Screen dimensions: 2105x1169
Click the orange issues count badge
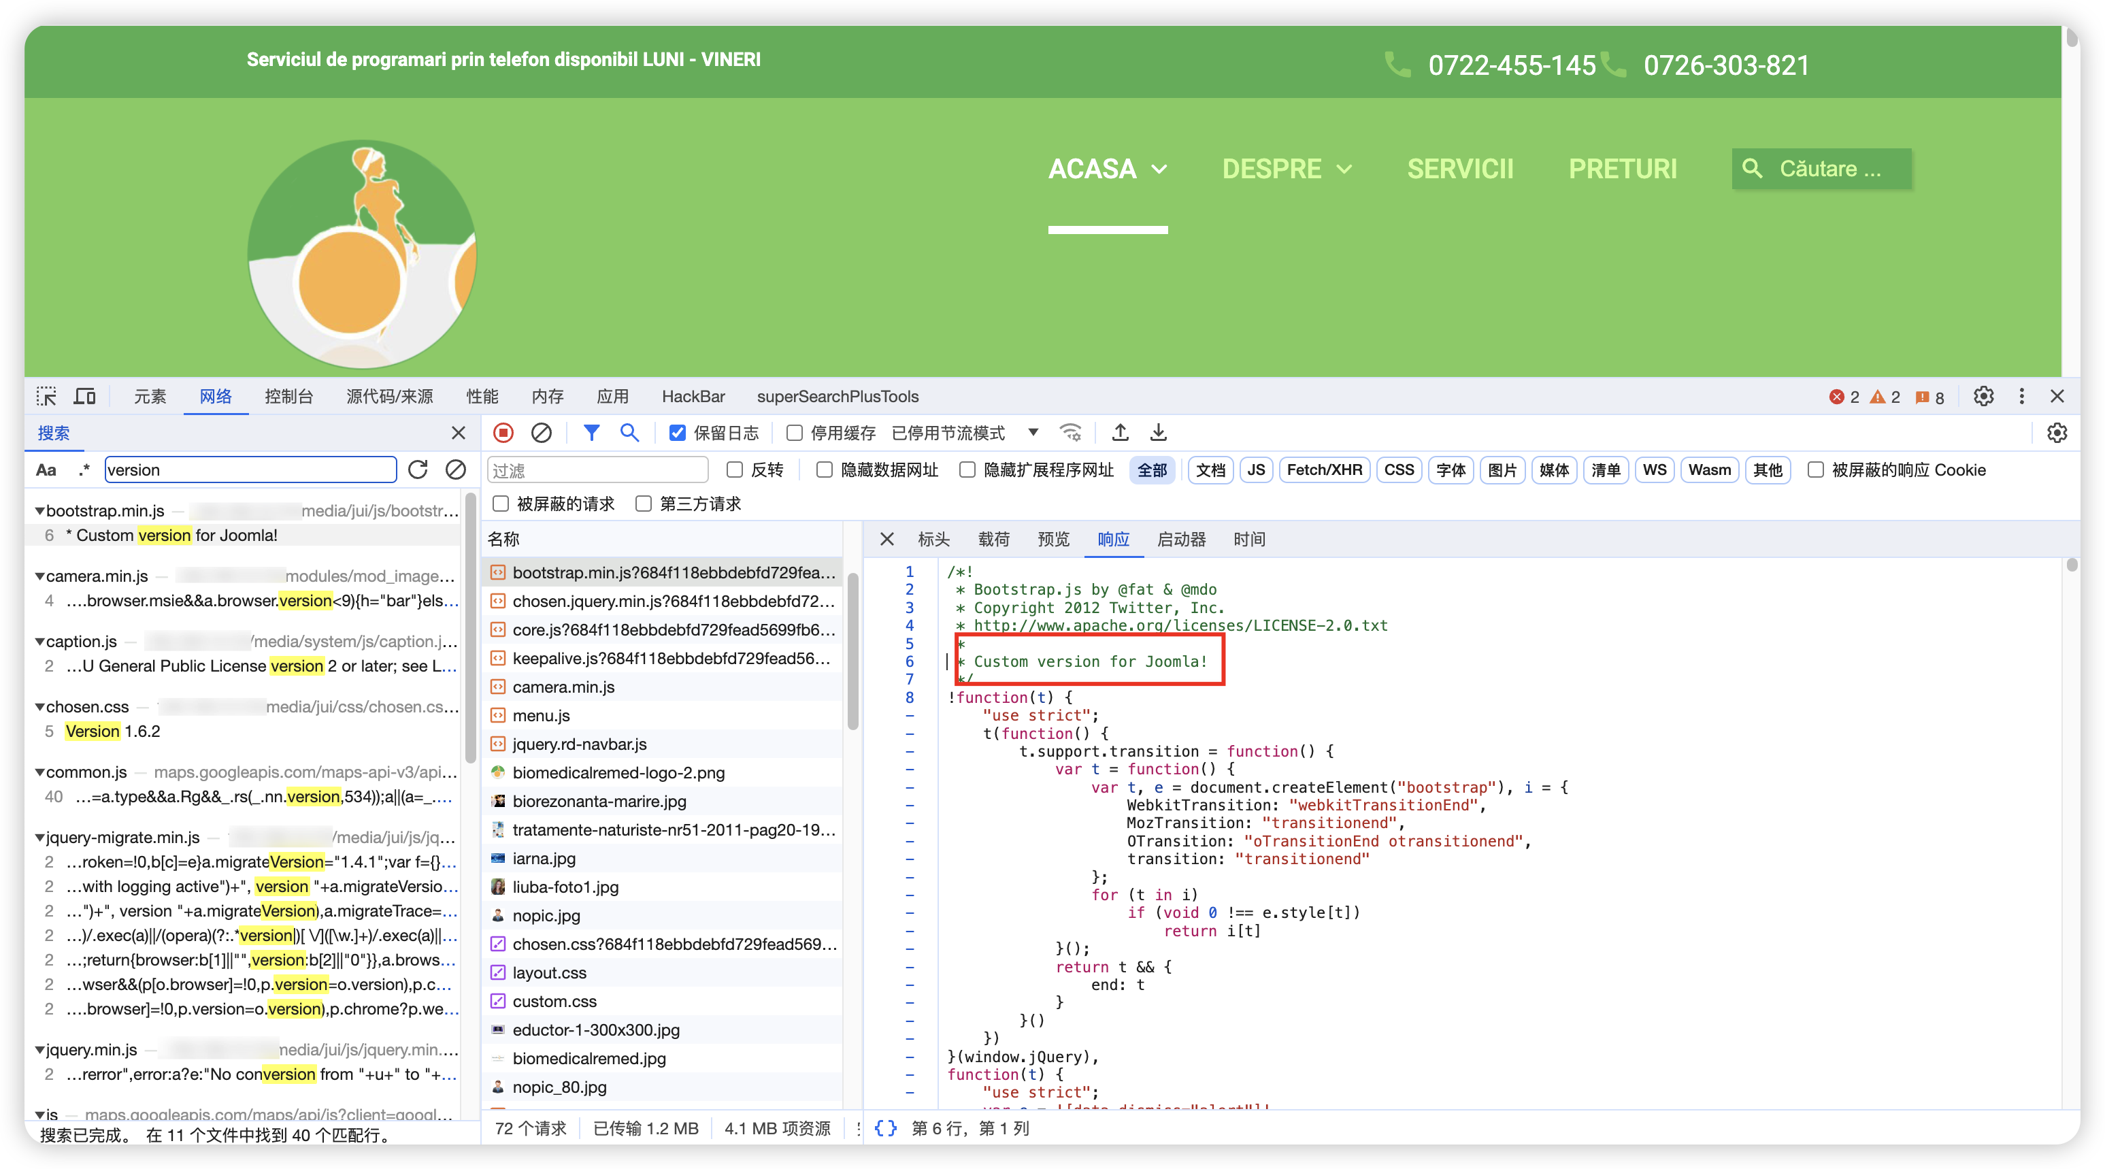click(1929, 397)
